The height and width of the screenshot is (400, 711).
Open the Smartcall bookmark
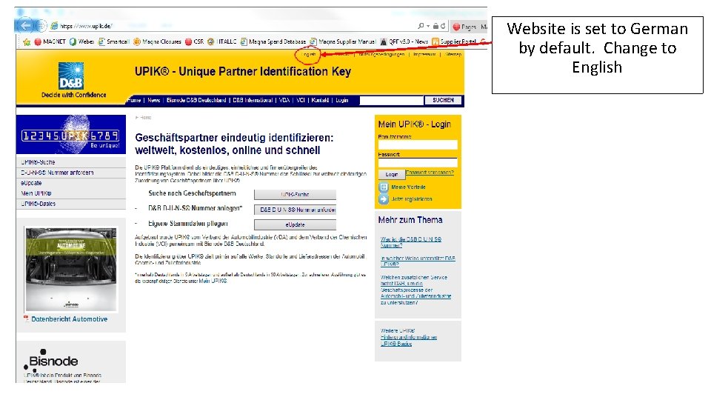click(x=114, y=41)
